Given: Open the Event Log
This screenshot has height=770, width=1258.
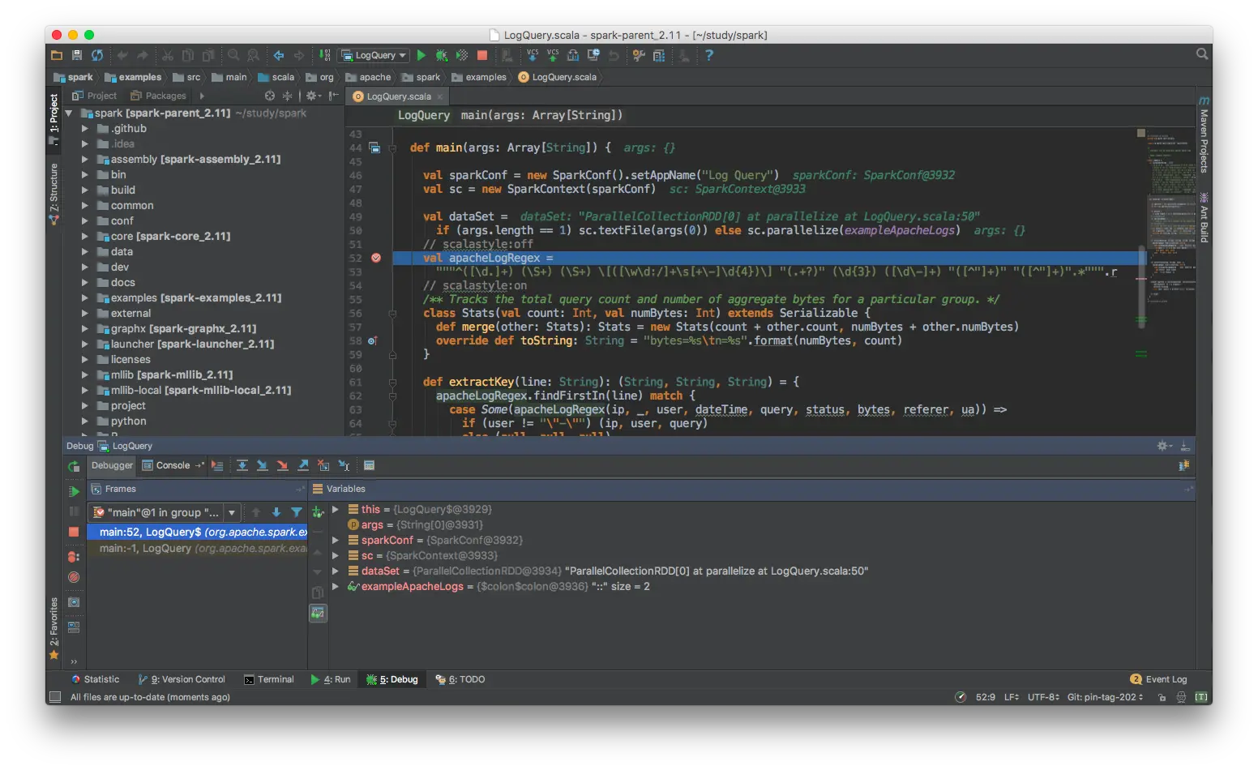Looking at the screenshot, I should [1165, 679].
